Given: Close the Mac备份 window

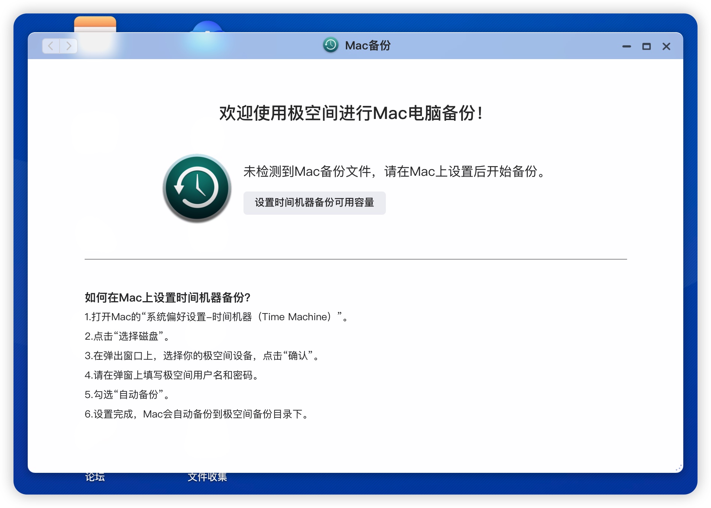Looking at the screenshot, I should pyautogui.click(x=666, y=46).
